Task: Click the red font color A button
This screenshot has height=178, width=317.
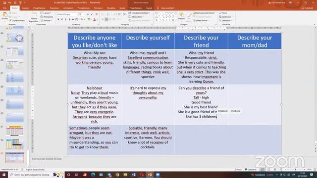Action: click(95, 19)
